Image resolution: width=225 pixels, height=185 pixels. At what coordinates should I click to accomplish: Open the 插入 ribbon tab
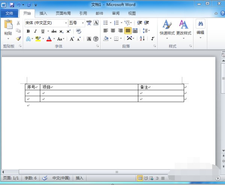pyautogui.click(x=43, y=13)
